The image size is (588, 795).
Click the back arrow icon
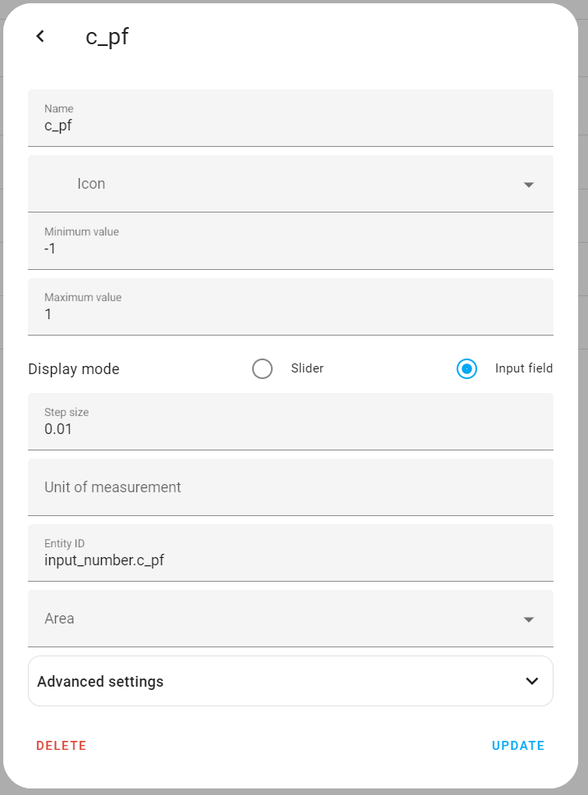coord(40,36)
